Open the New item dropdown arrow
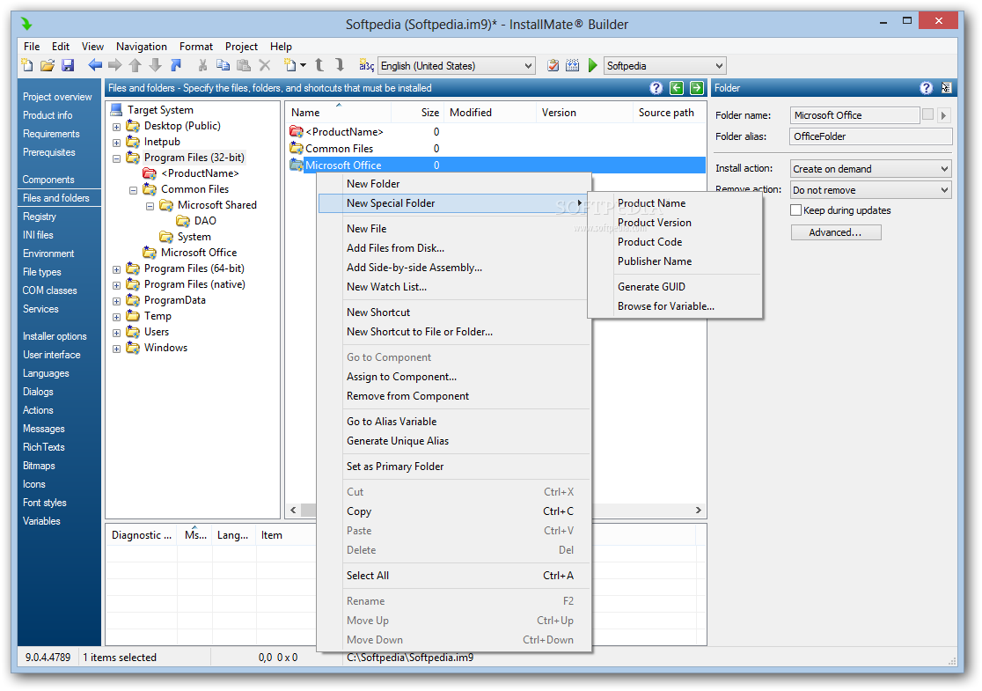Image resolution: width=982 pixels, height=691 pixels. click(303, 65)
